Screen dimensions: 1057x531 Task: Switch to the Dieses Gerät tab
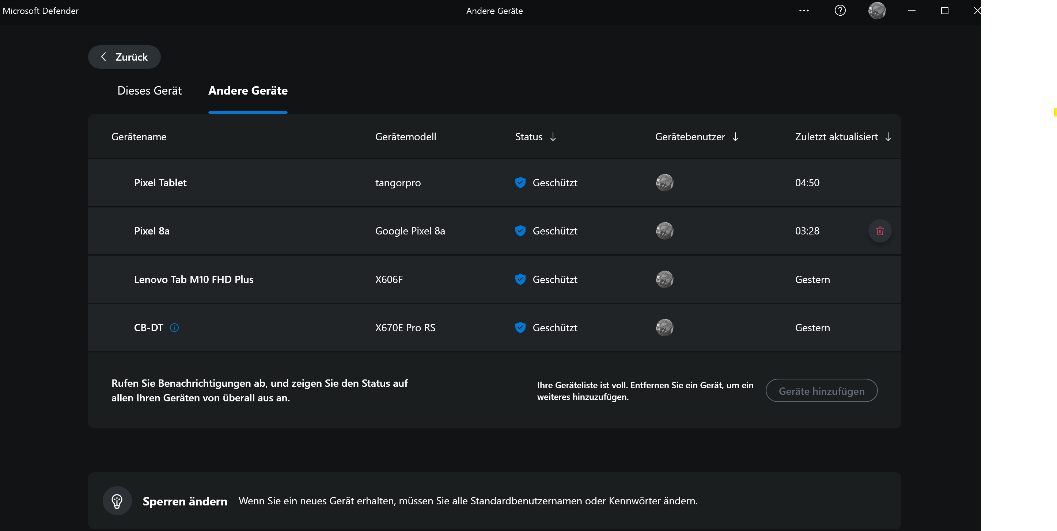pos(149,91)
